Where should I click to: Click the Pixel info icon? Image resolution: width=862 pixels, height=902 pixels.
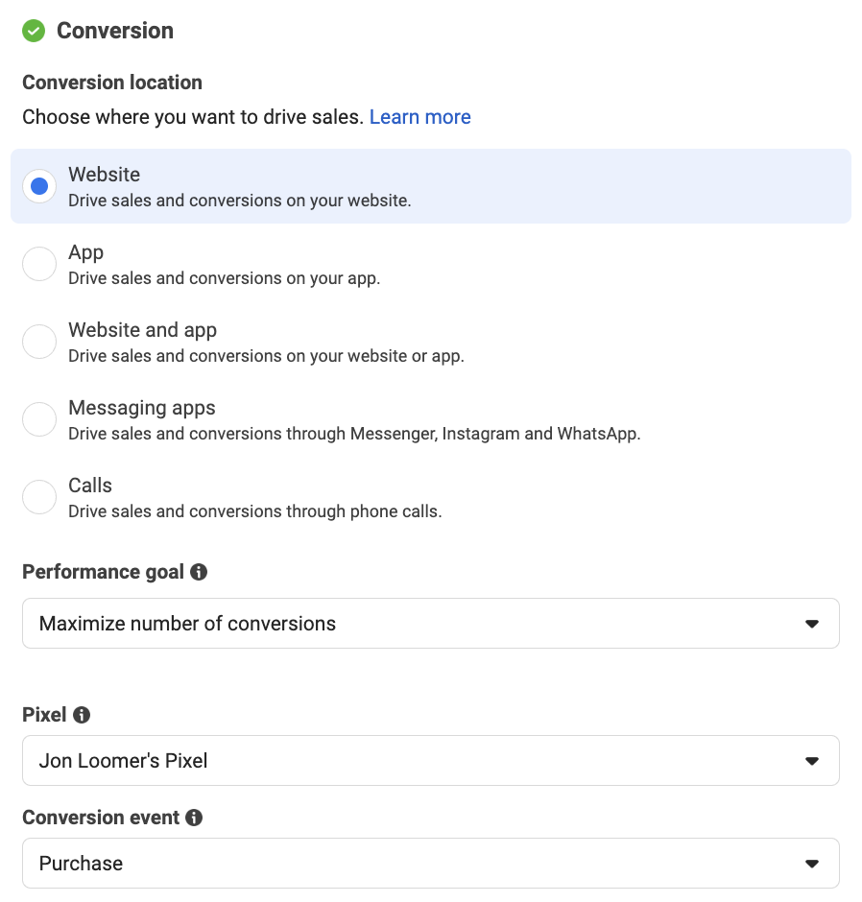[82, 715]
